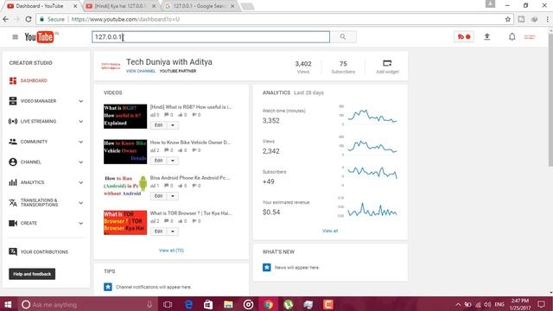
Task: Click the upload arrow icon
Action: click(487, 36)
